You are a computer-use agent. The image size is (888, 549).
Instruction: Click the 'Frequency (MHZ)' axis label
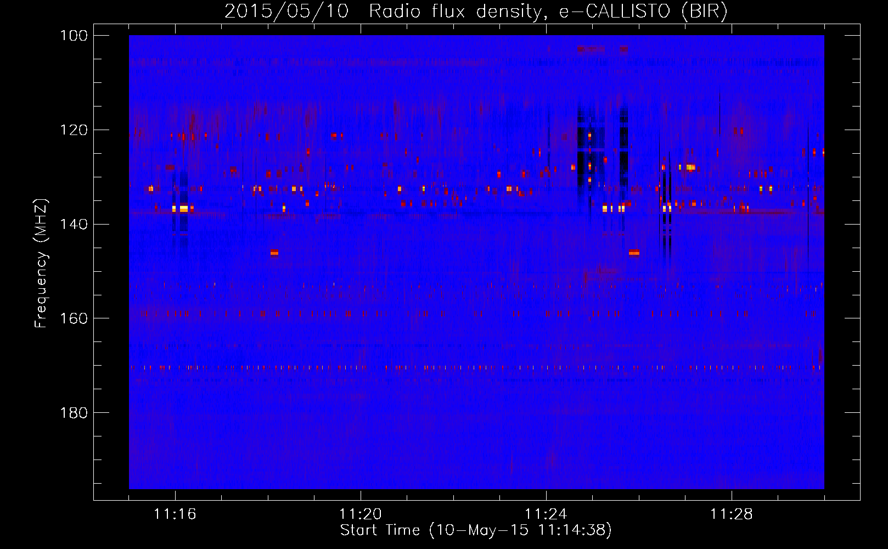[x=41, y=263]
